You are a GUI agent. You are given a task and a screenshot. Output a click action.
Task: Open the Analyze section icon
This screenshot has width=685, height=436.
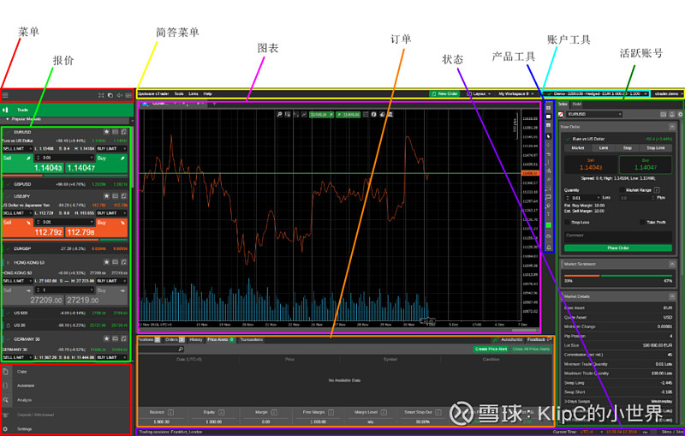click(6, 400)
